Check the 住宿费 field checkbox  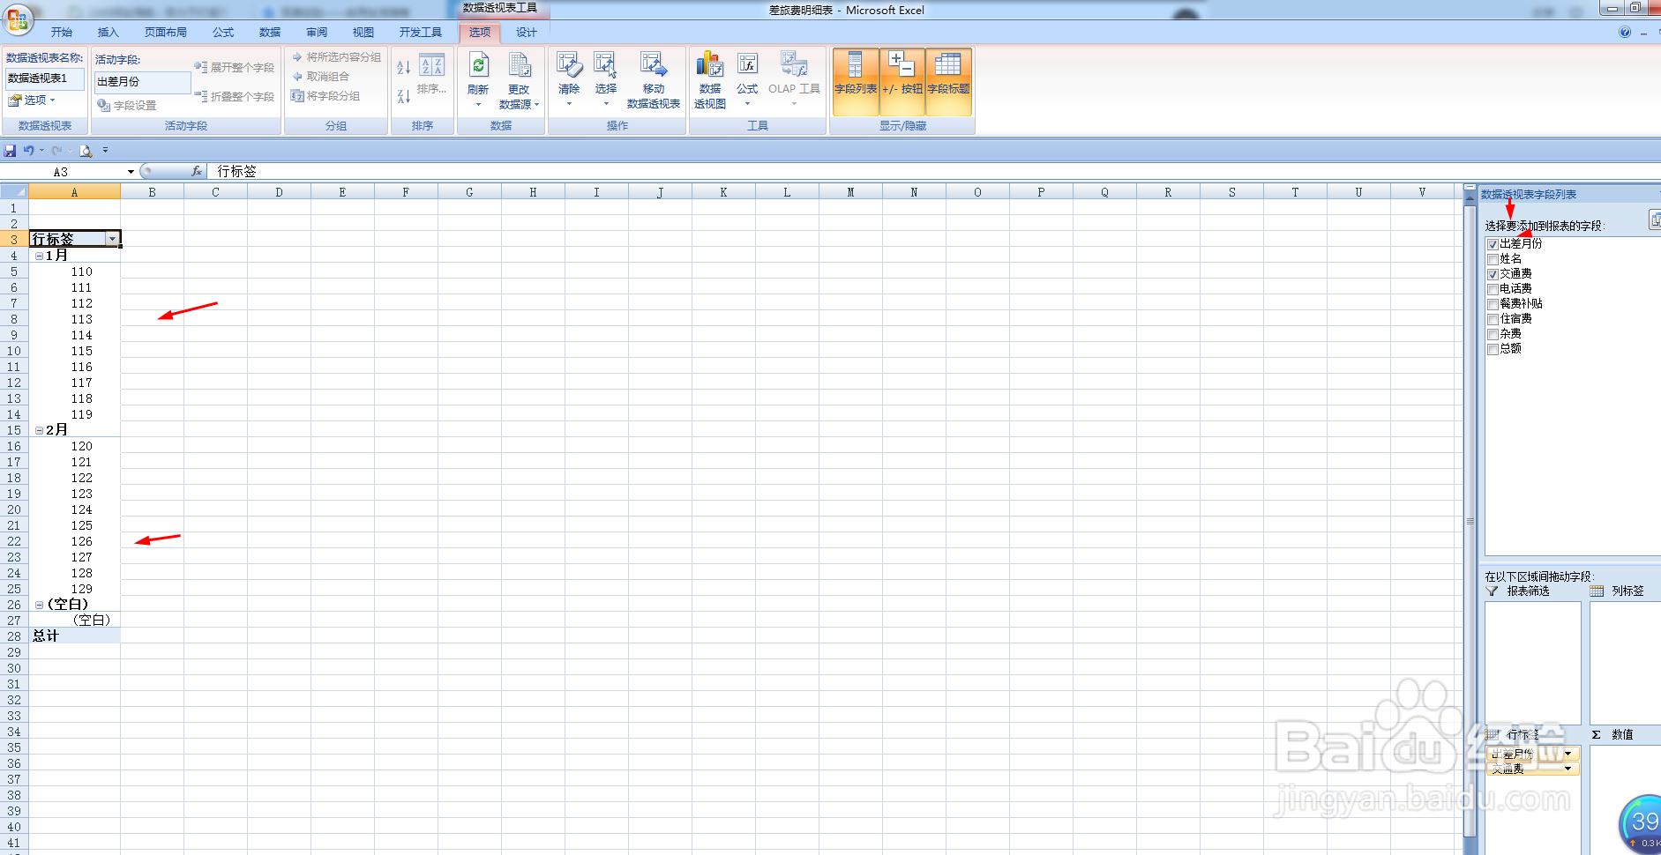[x=1493, y=319]
